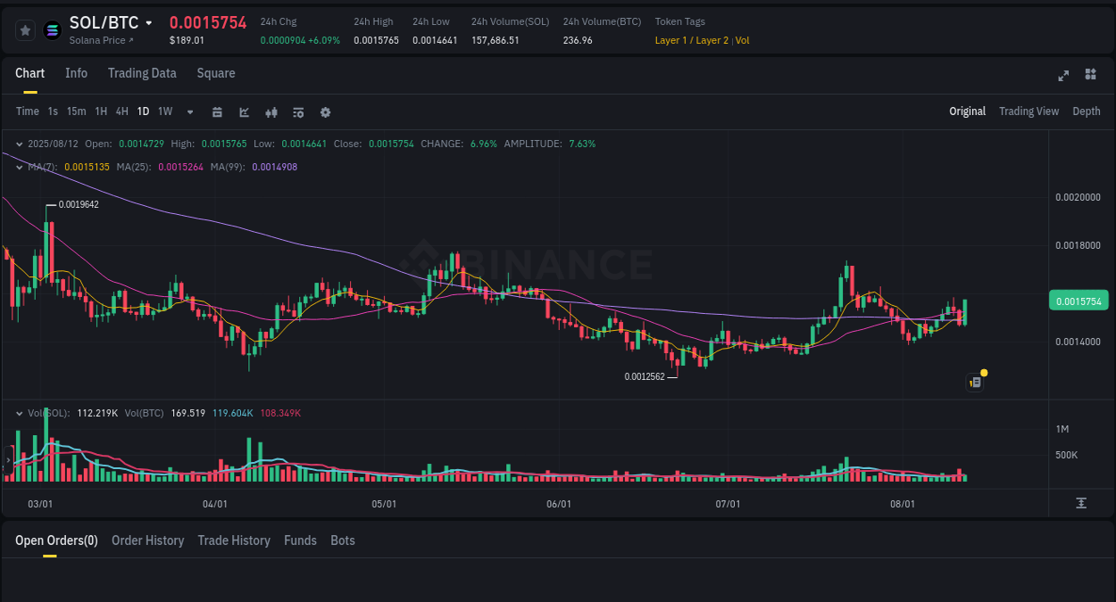The image size is (1116, 602).
Task: Click the MA(99) value 0.0014908
Action: pos(275,167)
